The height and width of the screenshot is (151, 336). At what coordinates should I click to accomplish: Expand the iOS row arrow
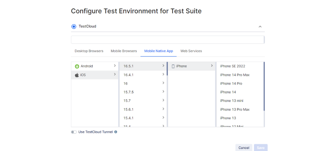115,74
